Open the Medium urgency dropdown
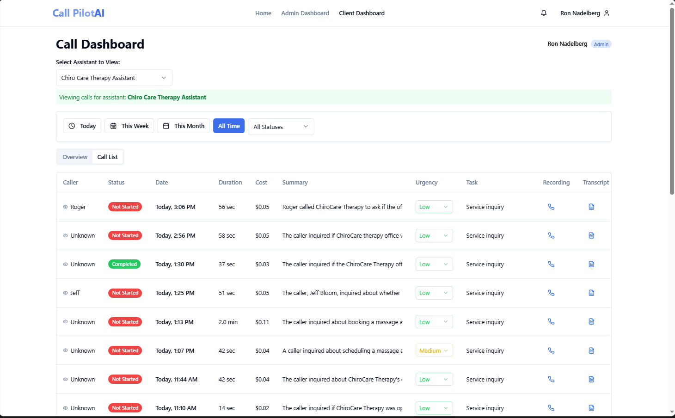 [434, 350]
